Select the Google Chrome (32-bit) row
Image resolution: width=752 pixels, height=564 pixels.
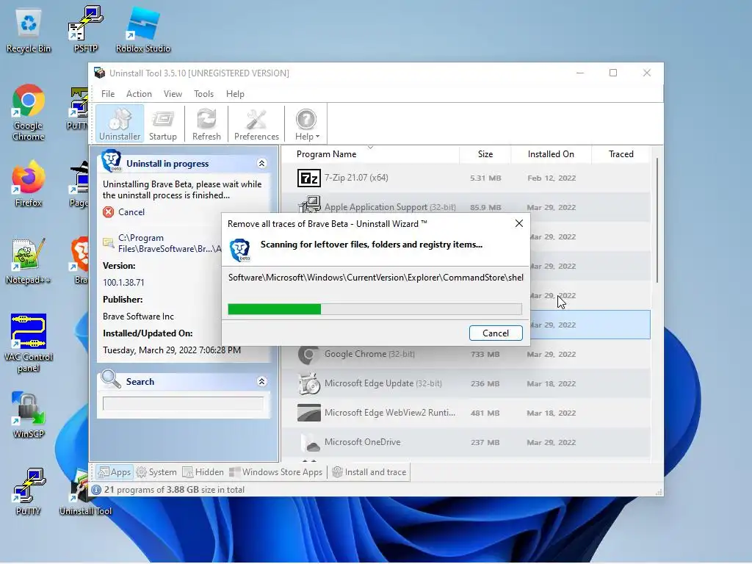tap(466, 354)
